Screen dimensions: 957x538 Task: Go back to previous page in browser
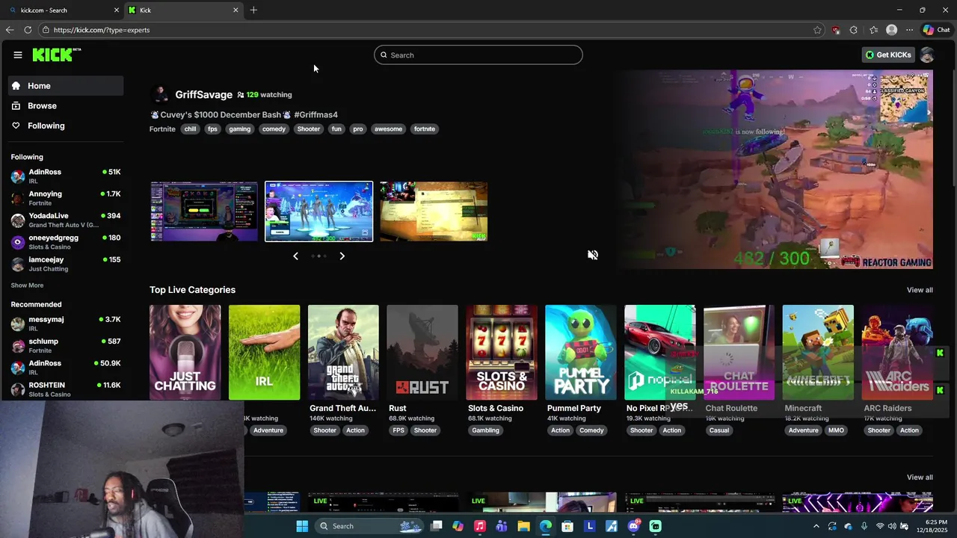[x=10, y=30]
